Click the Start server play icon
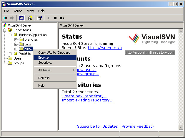 coord(49,18)
